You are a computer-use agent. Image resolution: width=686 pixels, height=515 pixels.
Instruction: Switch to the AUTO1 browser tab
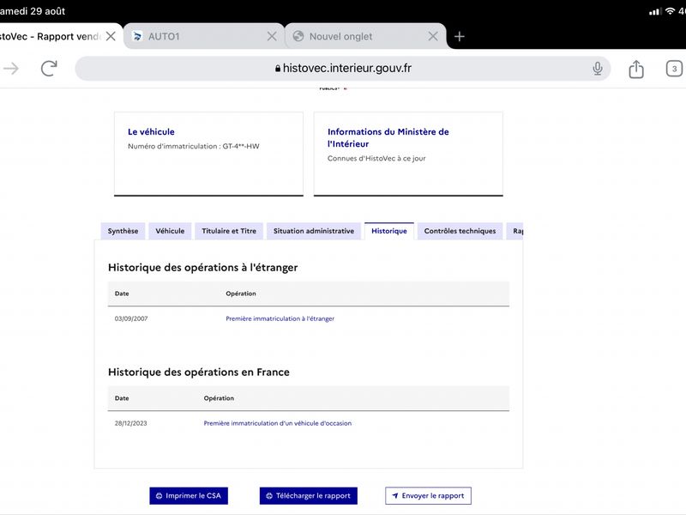tap(204, 36)
